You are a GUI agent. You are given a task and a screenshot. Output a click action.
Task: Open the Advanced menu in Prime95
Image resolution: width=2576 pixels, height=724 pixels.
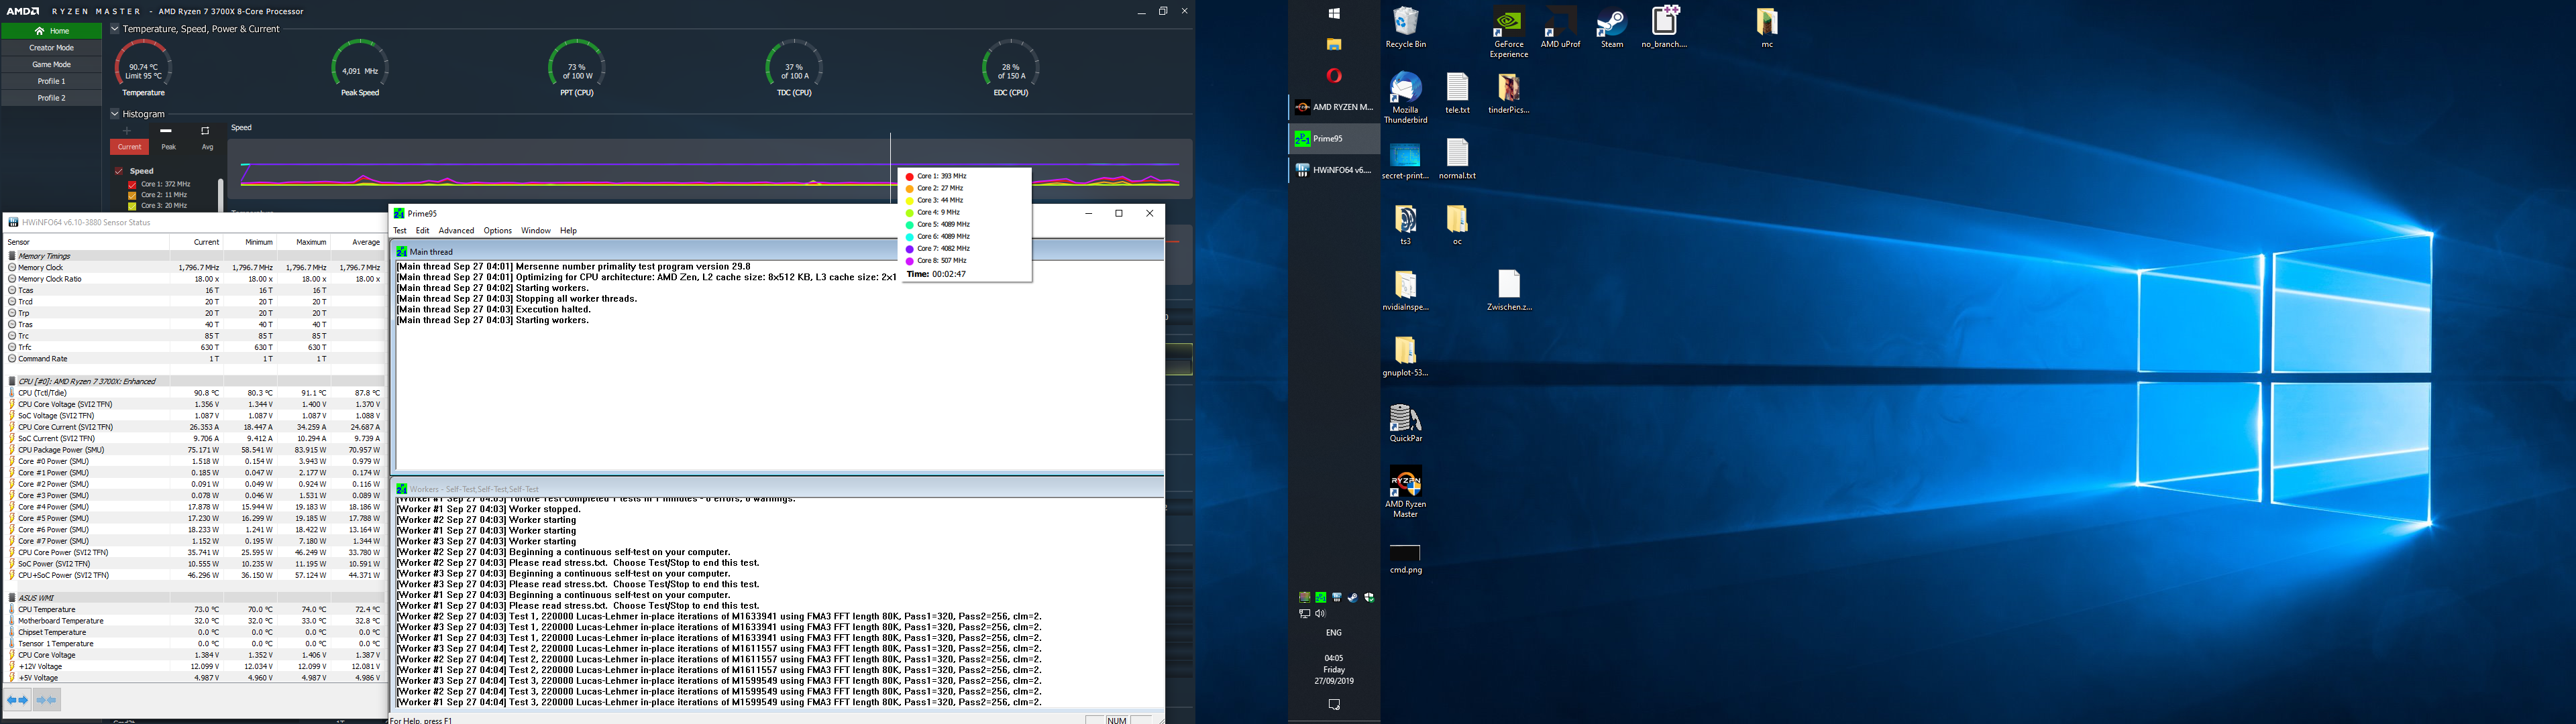tap(456, 231)
